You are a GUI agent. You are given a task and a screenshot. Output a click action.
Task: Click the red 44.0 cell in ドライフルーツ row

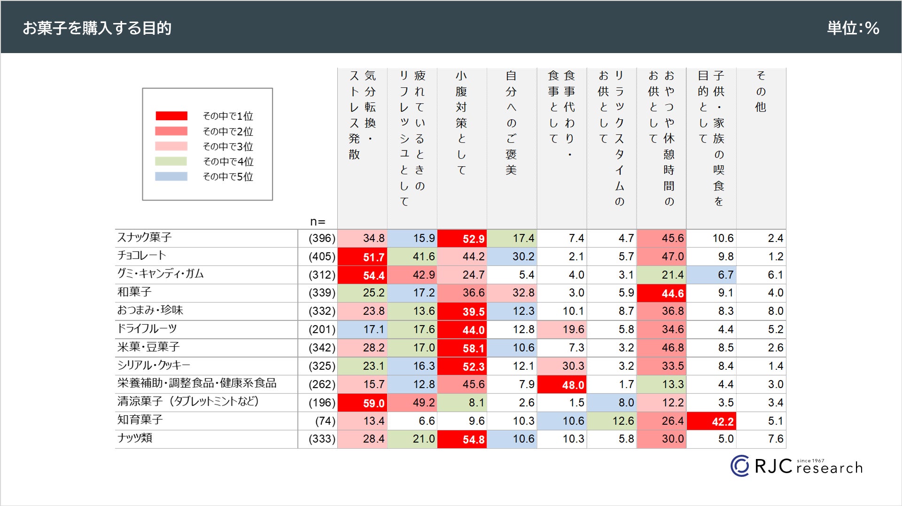(x=462, y=329)
